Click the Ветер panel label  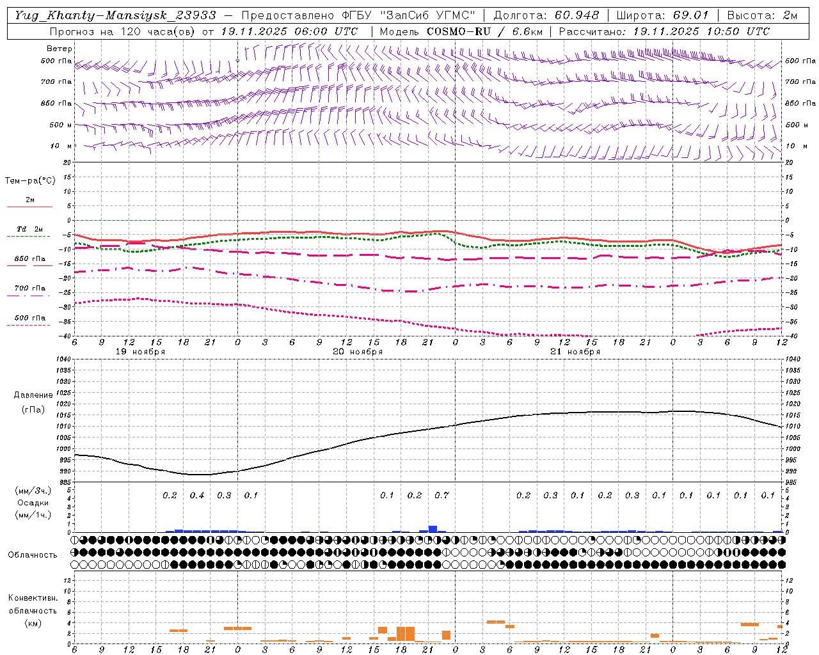coord(60,49)
